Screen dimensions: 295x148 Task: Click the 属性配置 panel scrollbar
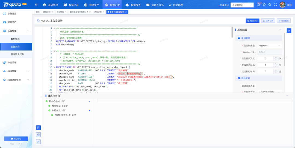tap(284, 50)
